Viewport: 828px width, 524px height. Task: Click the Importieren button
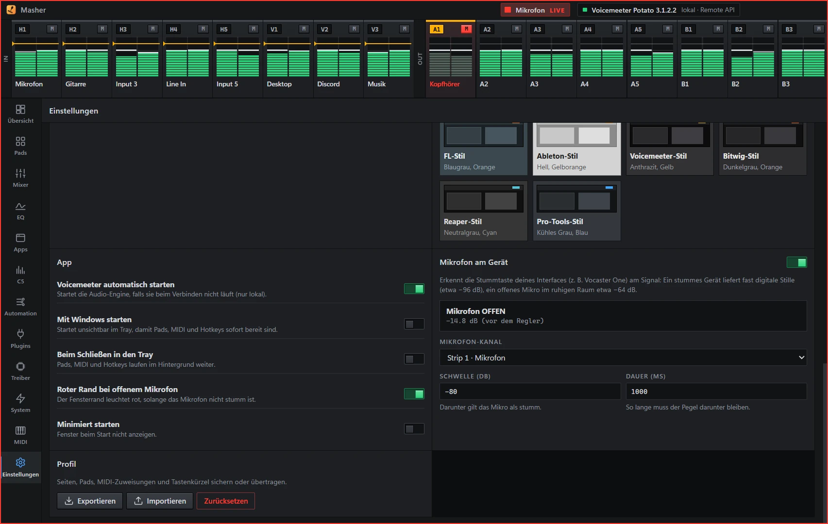coord(160,501)
